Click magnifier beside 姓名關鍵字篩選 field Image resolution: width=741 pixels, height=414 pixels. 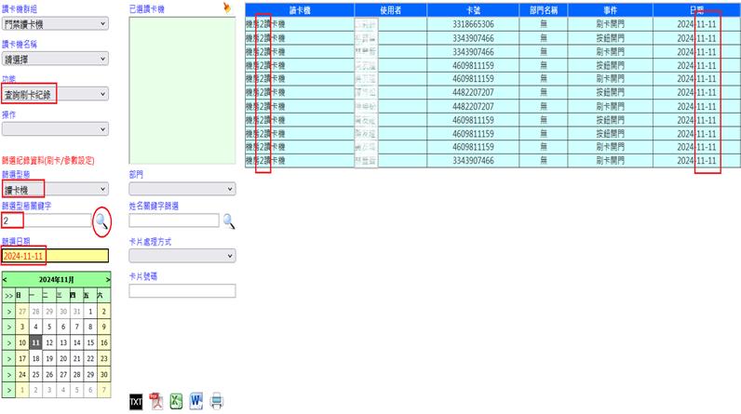[x=228, y=221]
